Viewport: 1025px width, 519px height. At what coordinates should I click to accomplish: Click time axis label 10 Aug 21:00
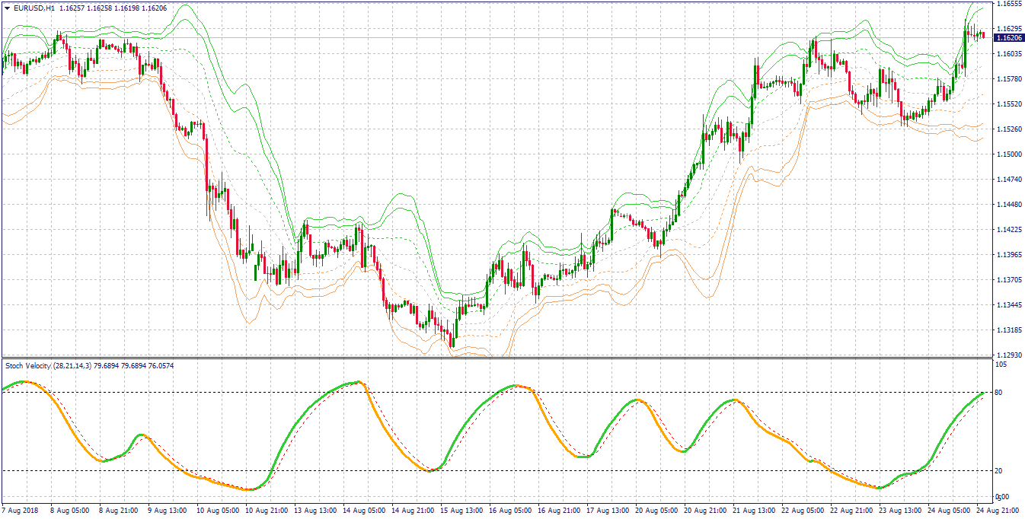[267, 512]
